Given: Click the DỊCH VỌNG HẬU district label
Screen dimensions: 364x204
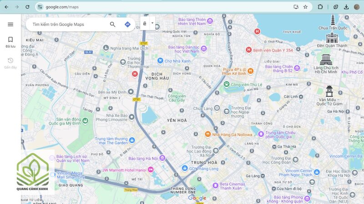Looking at the screenshot, I should [x=157, y=76].
